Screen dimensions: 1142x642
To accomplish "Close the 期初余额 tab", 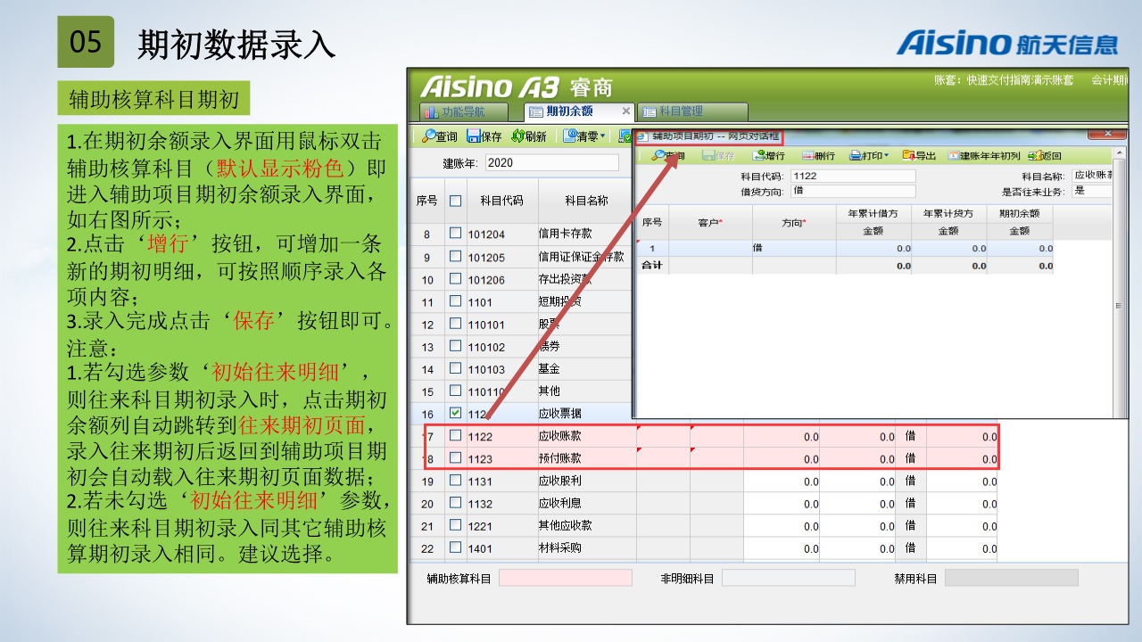I will pos(625,111).
